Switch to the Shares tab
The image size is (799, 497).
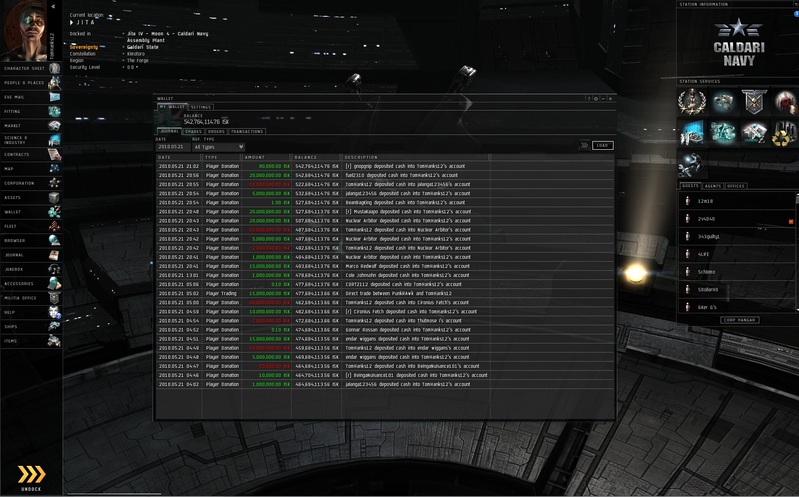193,132
